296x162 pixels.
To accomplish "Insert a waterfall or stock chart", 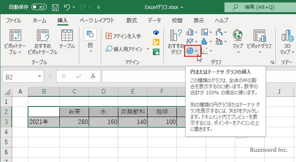I will (219, 32).
